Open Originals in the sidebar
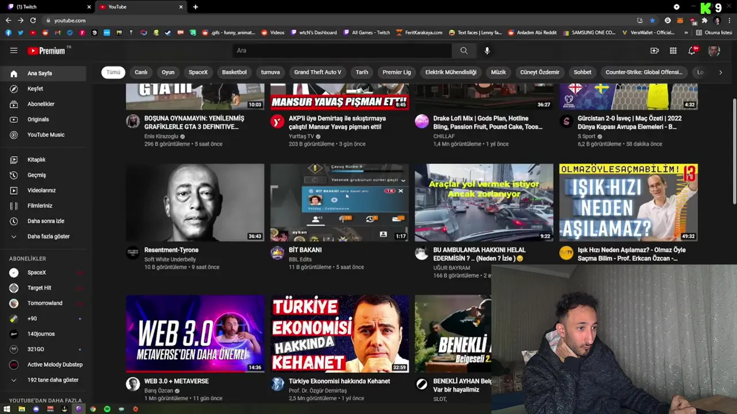737x414 pixels. tap(43, 120)
